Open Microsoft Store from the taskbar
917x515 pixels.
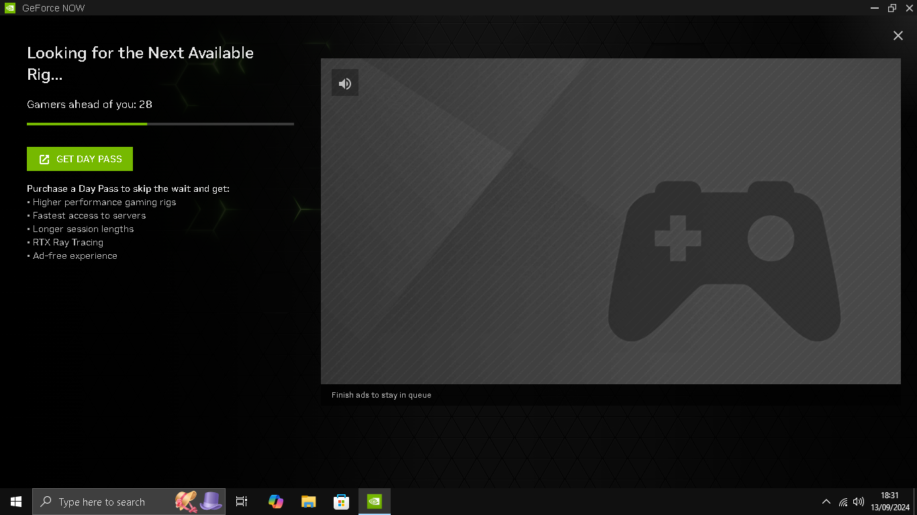341,502
